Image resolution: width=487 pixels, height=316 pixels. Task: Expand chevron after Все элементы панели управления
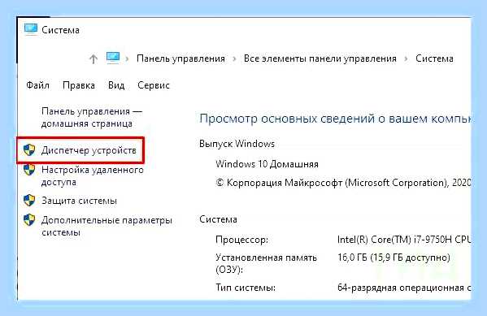tap(406, 58)
